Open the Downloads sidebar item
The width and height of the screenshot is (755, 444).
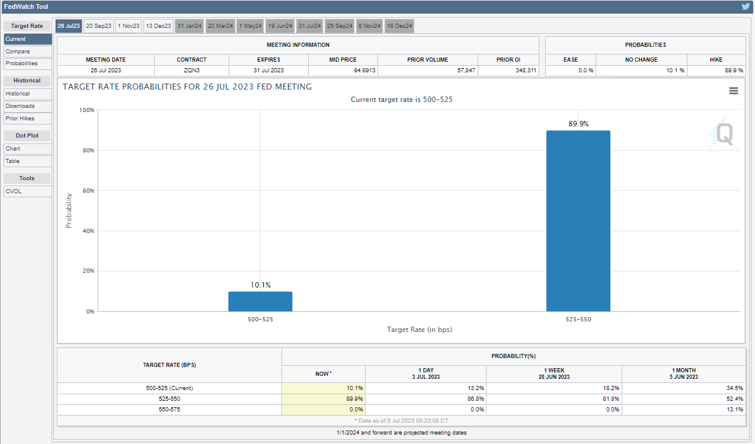28,106
